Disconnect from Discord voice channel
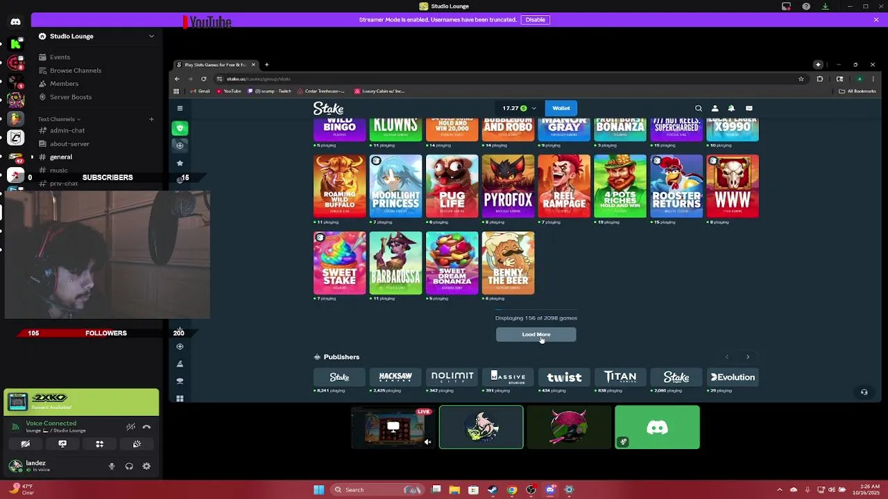 pos(146,427)
